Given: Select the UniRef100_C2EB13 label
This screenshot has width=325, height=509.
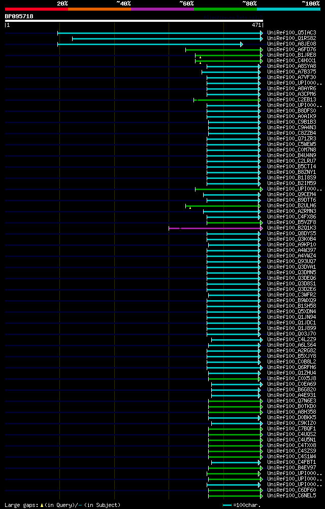Looking at the screenshot, I should tap(291, 100).
